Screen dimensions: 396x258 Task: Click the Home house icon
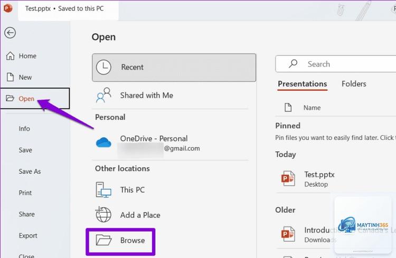pyautogui.click(x=10, y=56)
